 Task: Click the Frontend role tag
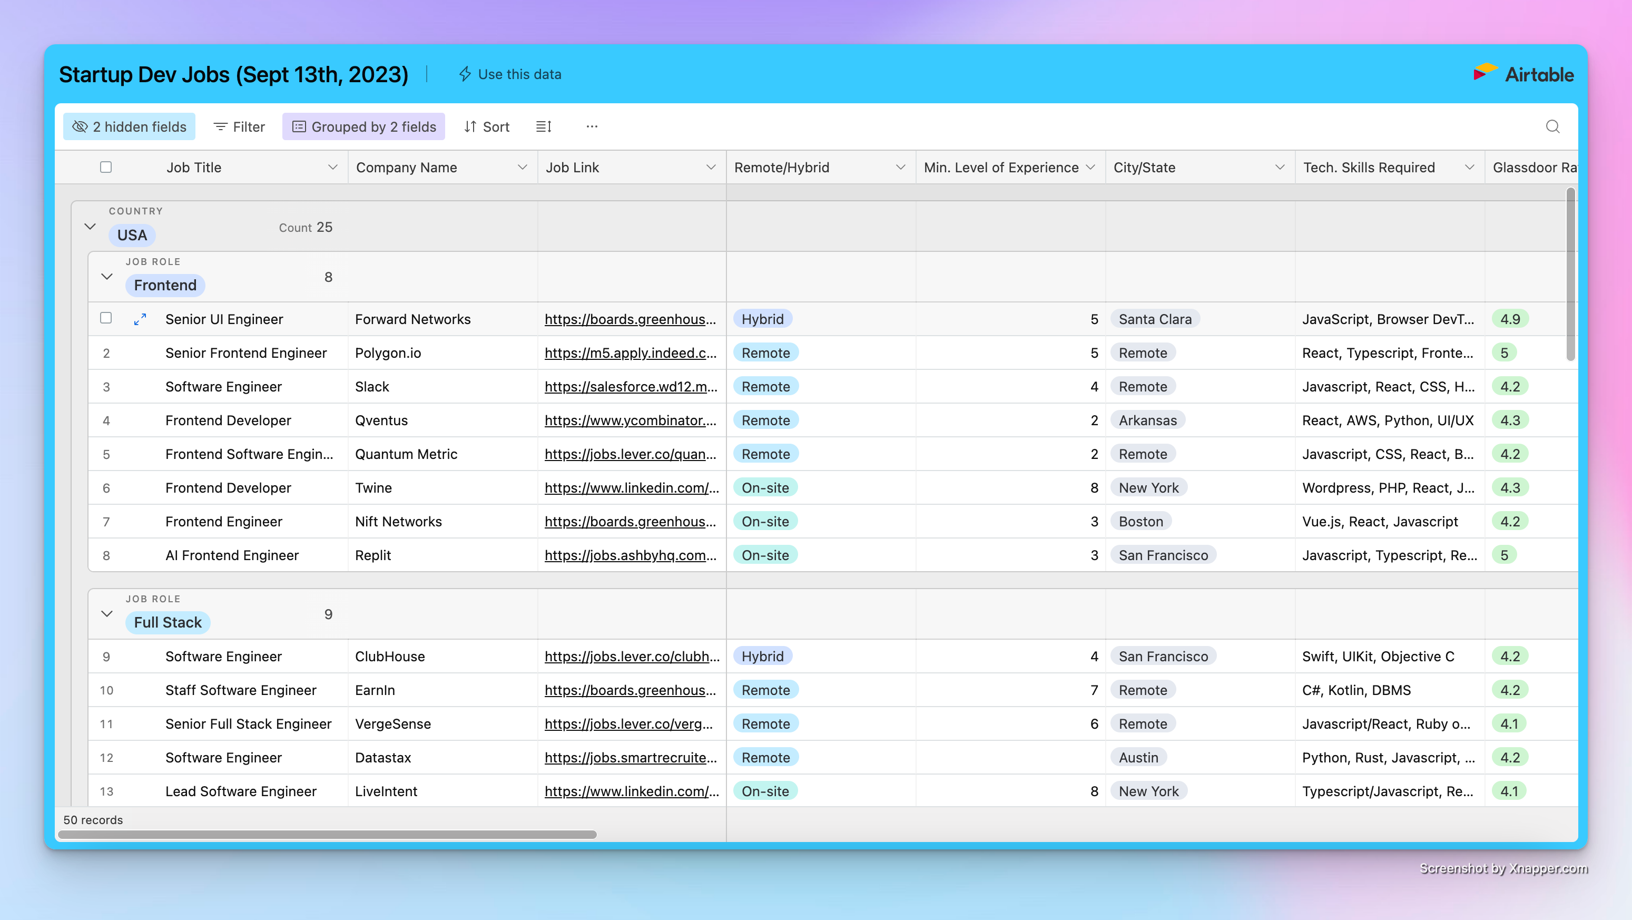(165, 285)
